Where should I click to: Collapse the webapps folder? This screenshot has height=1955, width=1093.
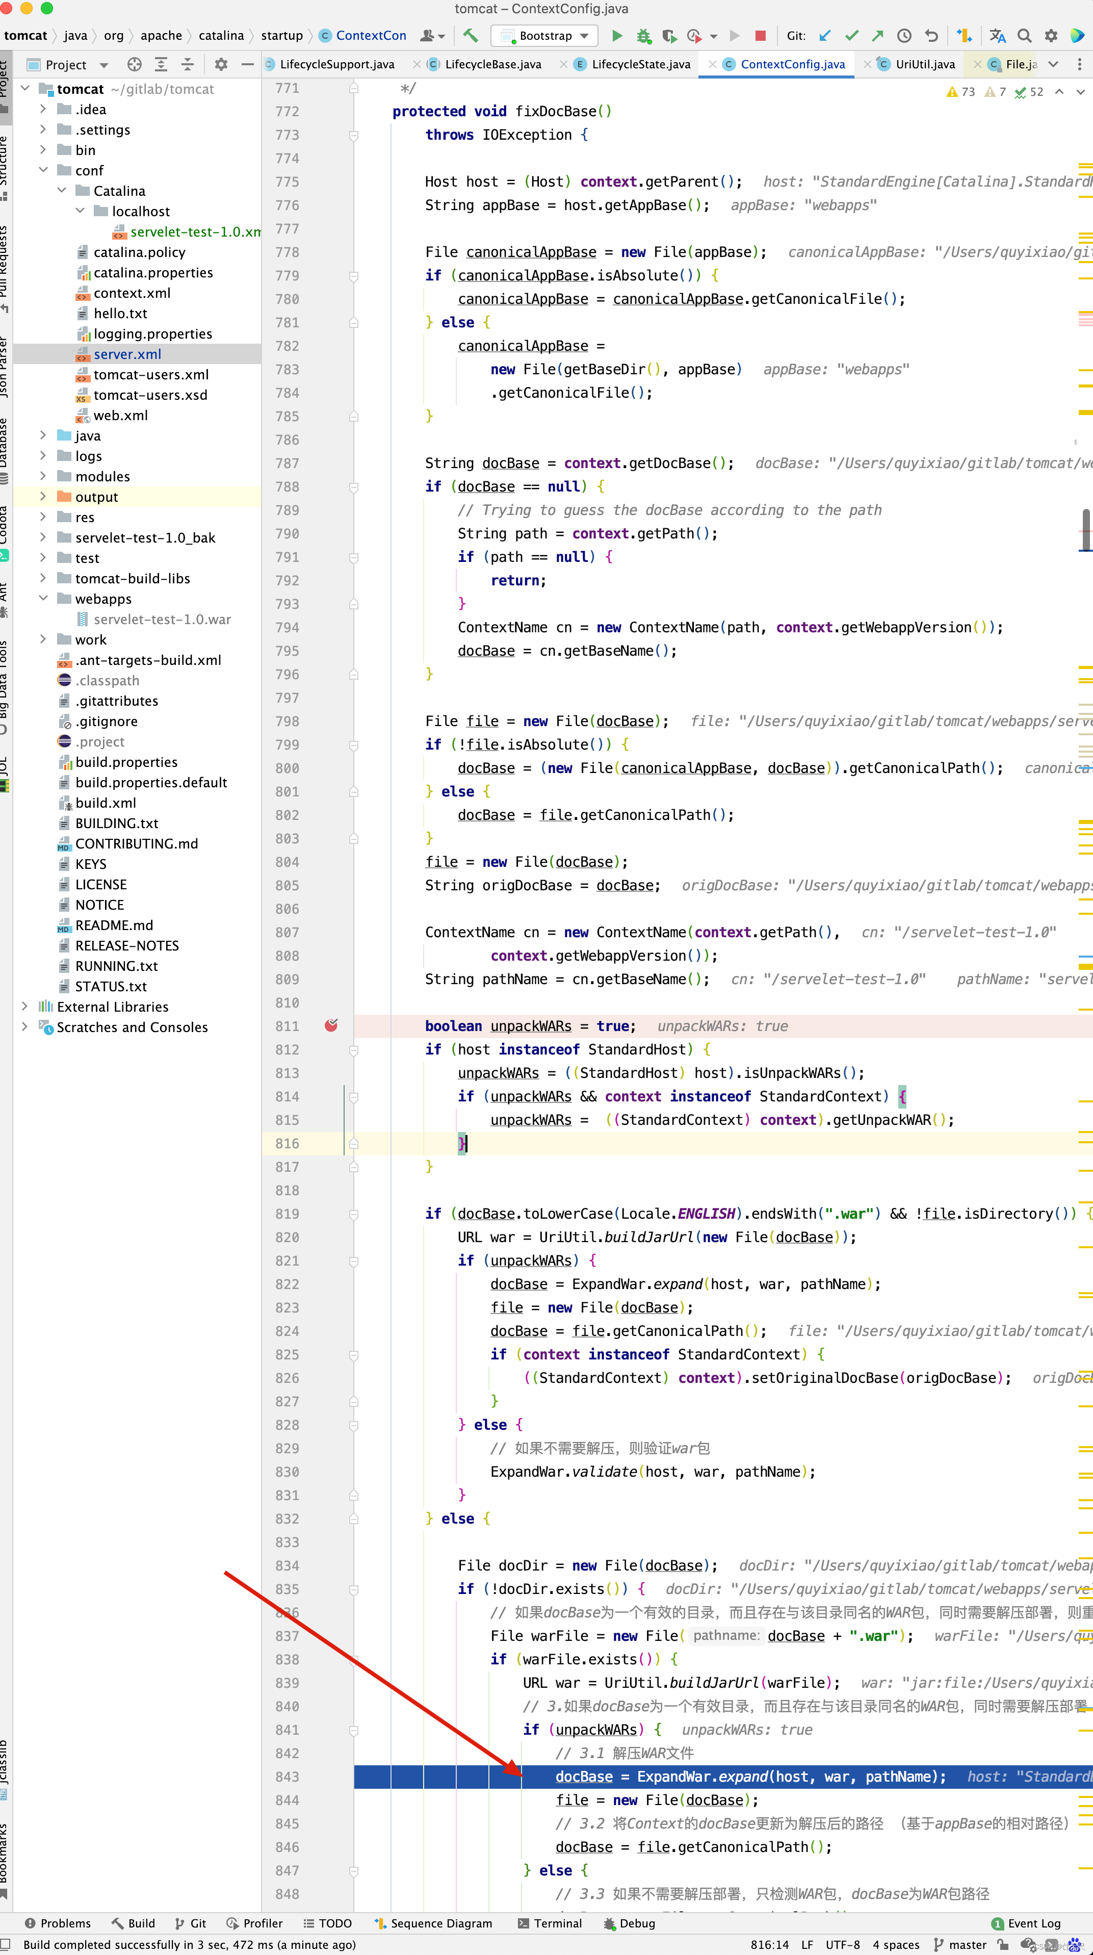click(43, 599)
